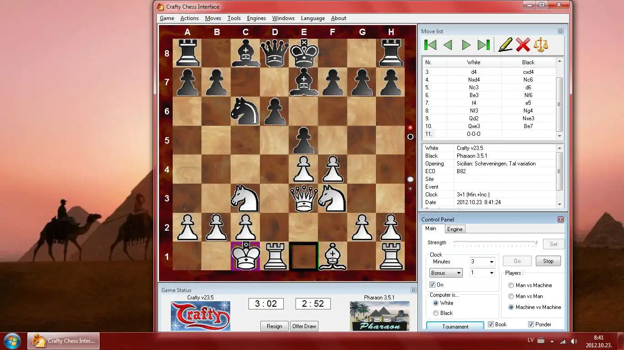Toggle the clock On checkbox

(432, 285)
